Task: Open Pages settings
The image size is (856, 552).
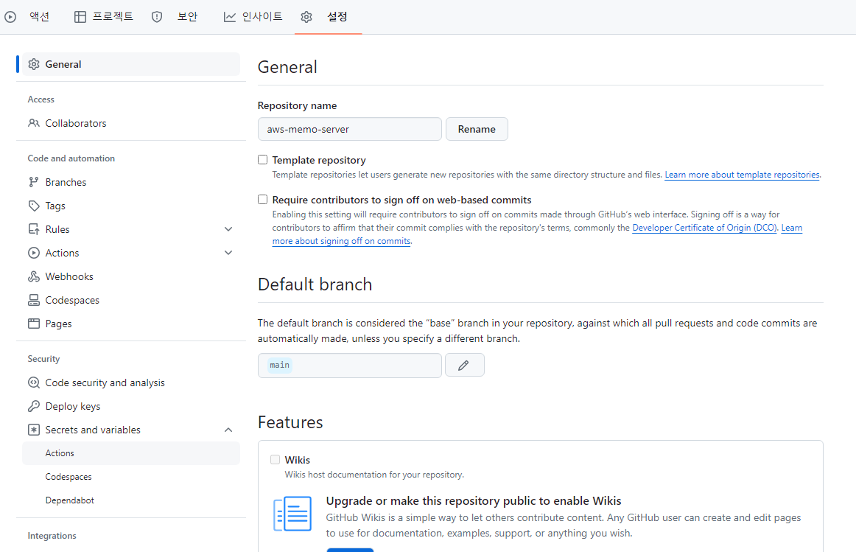Action: (131, 324)
